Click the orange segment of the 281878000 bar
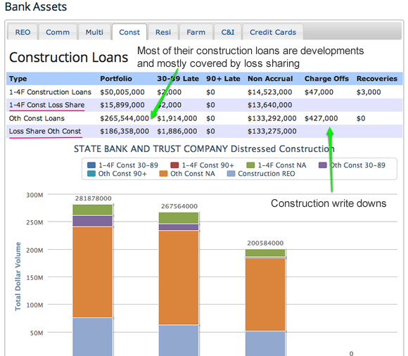Screen dimensions: 408x356 click(93, 272)
